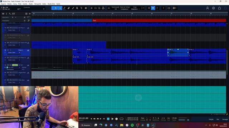Click the Add Tracks plus icon
This screenshot has width=229, height=128.
pyautogui.click(x=30, y=14)
